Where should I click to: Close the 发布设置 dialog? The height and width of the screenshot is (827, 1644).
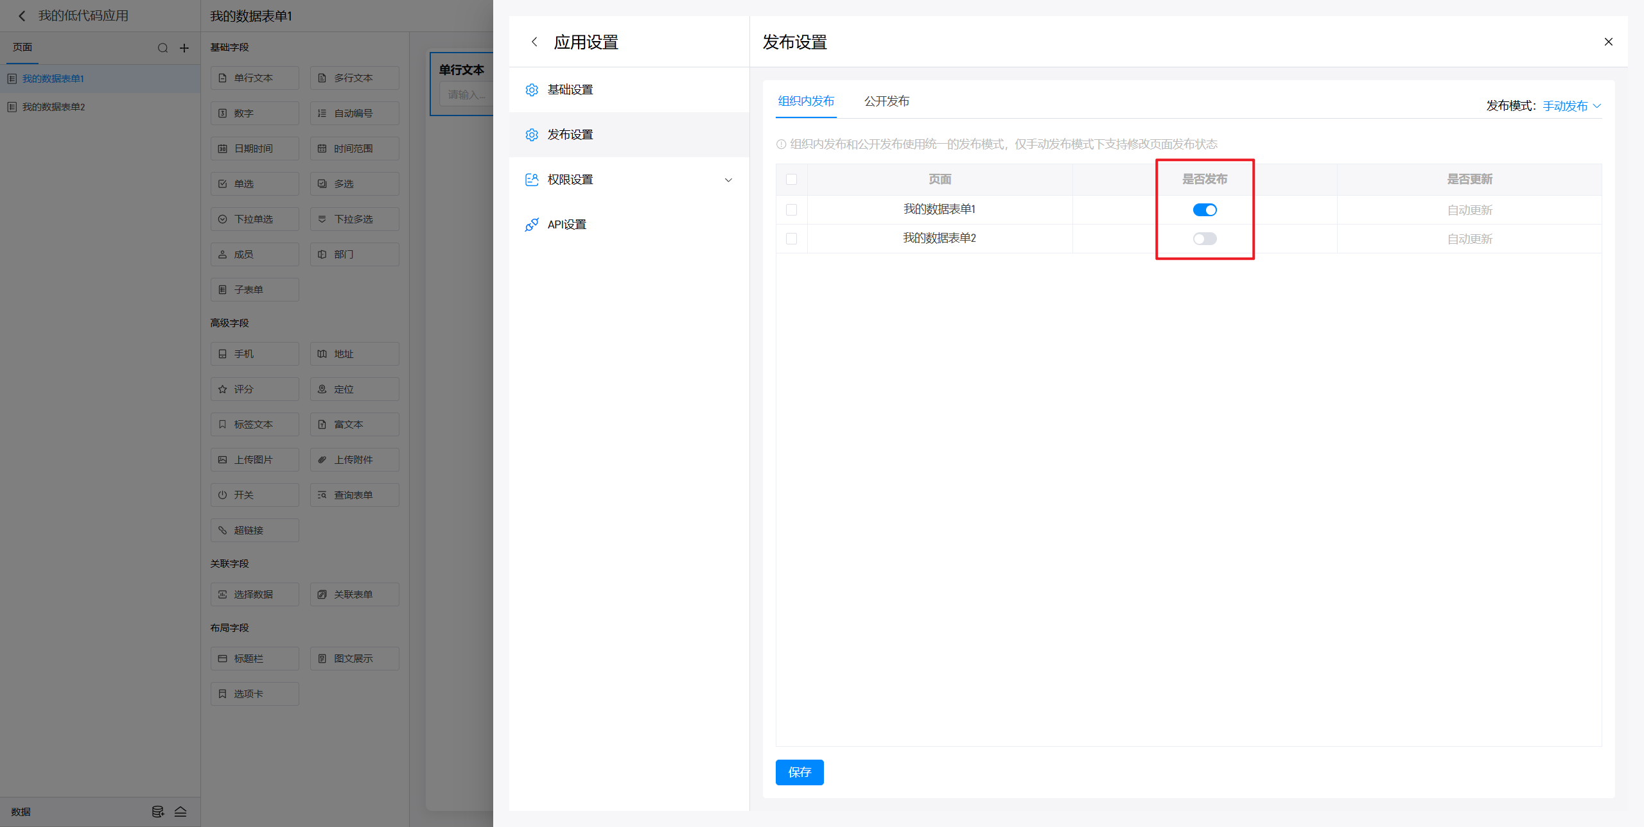tap(1608, 42)
